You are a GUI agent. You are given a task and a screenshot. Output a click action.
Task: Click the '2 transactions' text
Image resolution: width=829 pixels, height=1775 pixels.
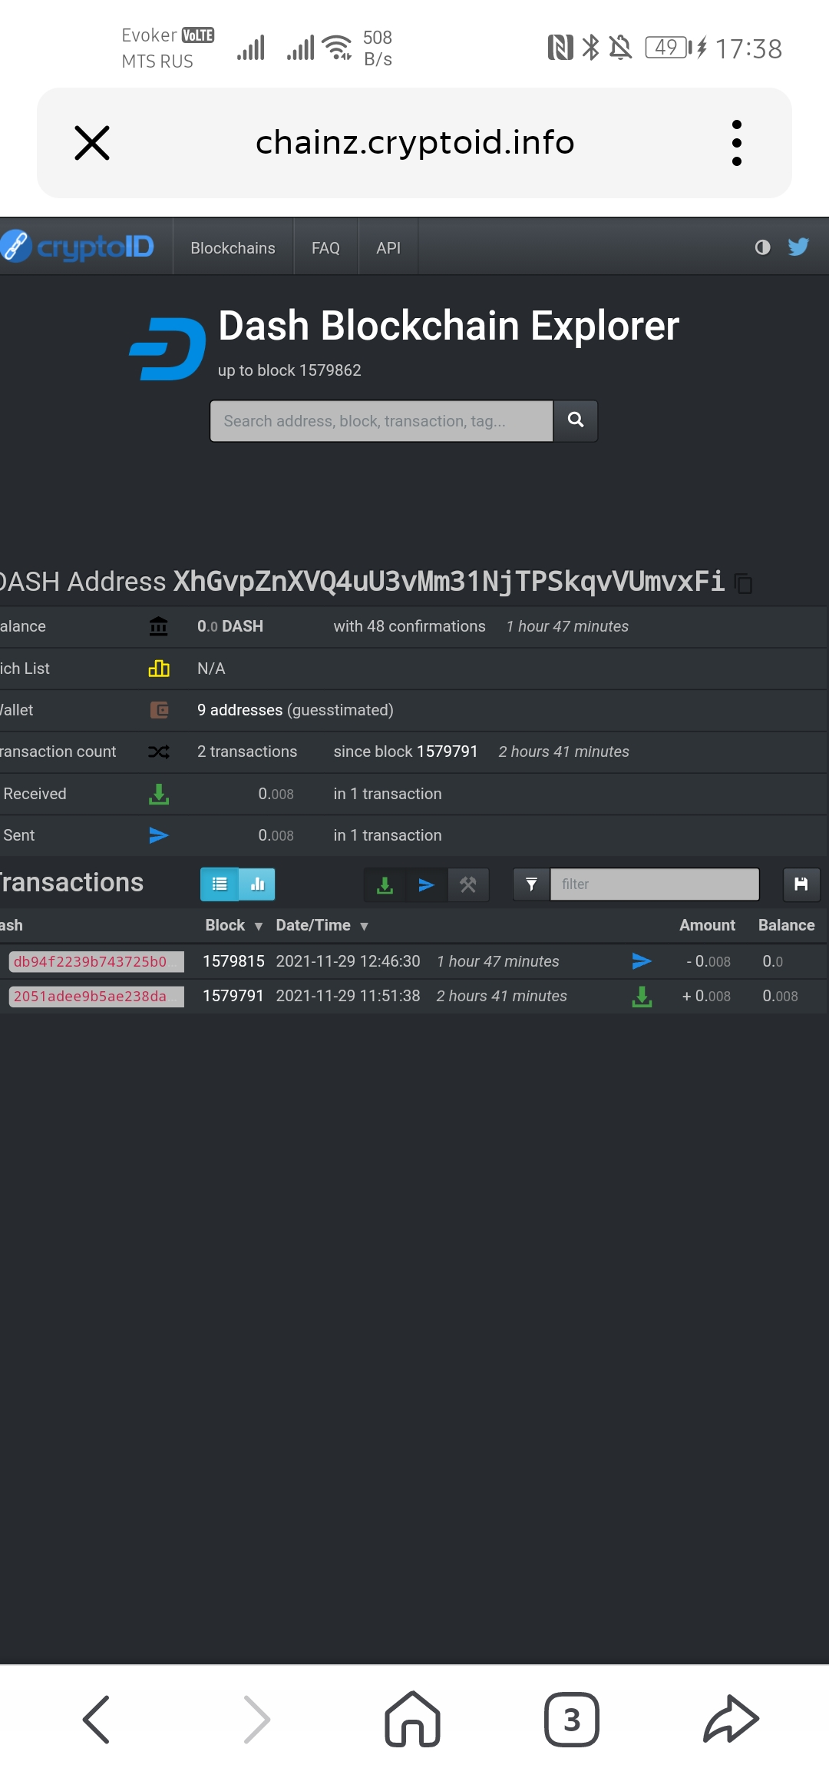[x=247, y=751]
